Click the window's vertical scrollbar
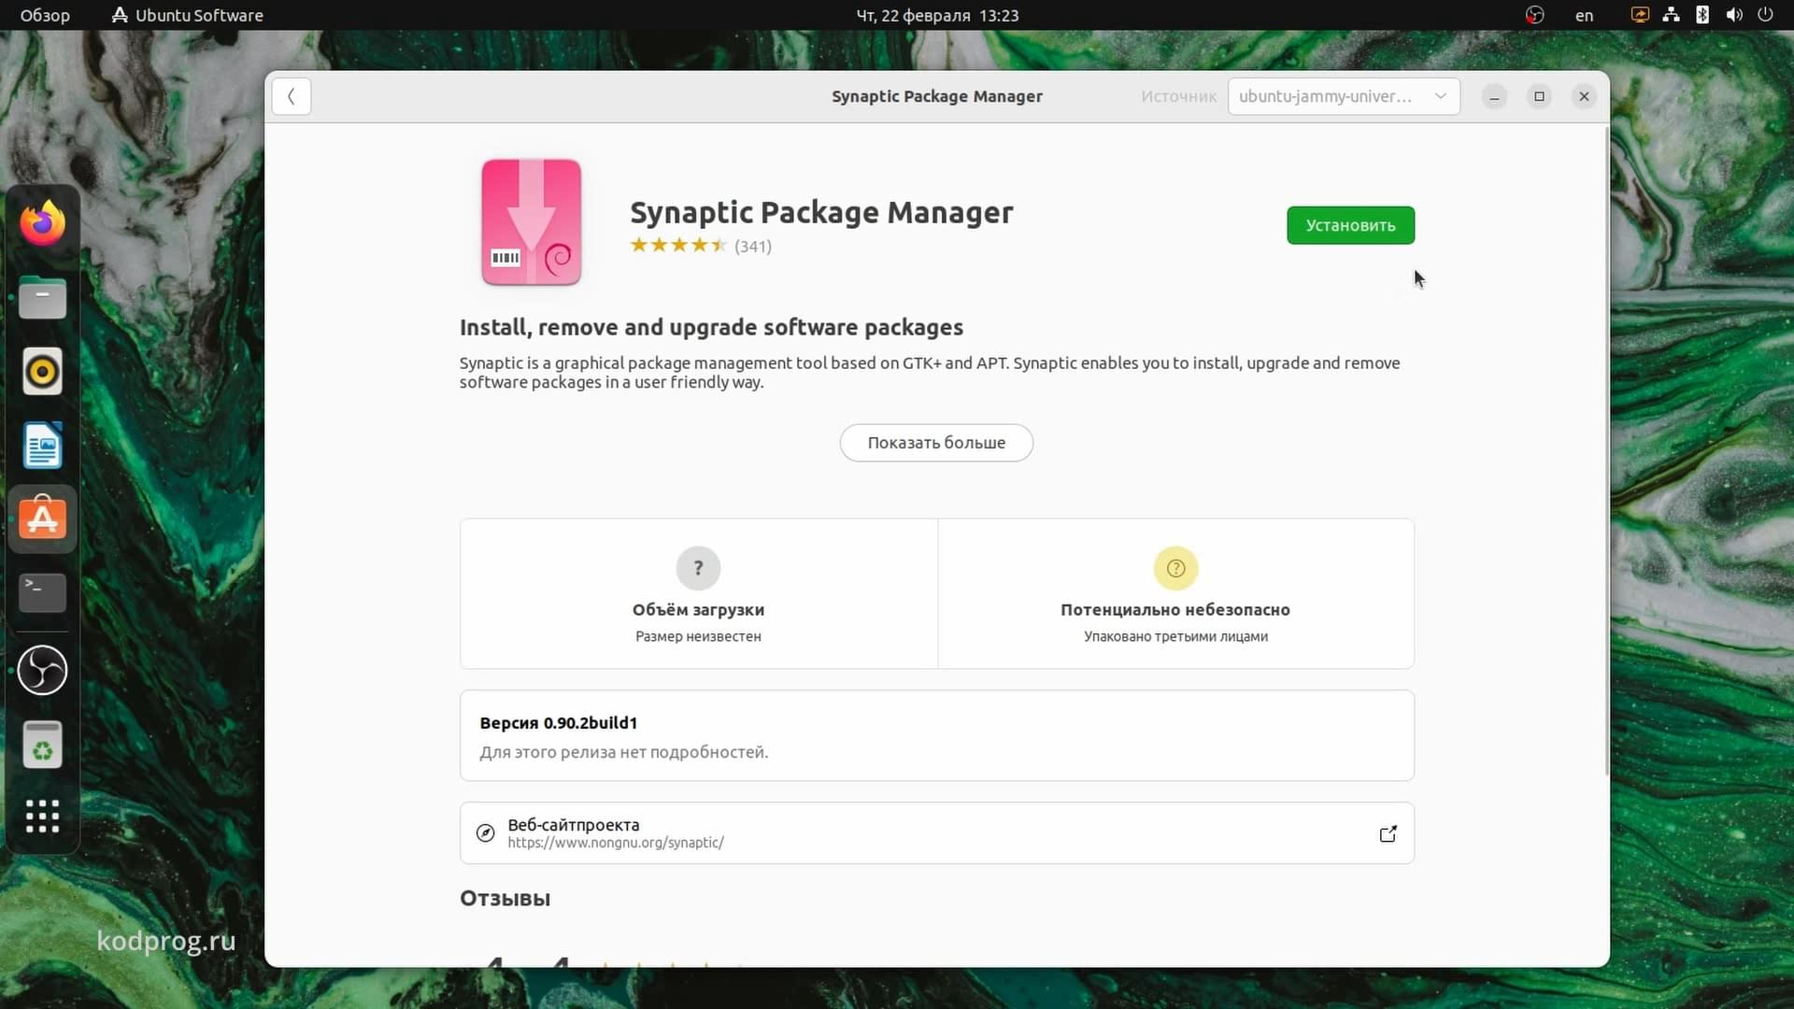Screen dimensions: 1794x1009 point(1606,453)
